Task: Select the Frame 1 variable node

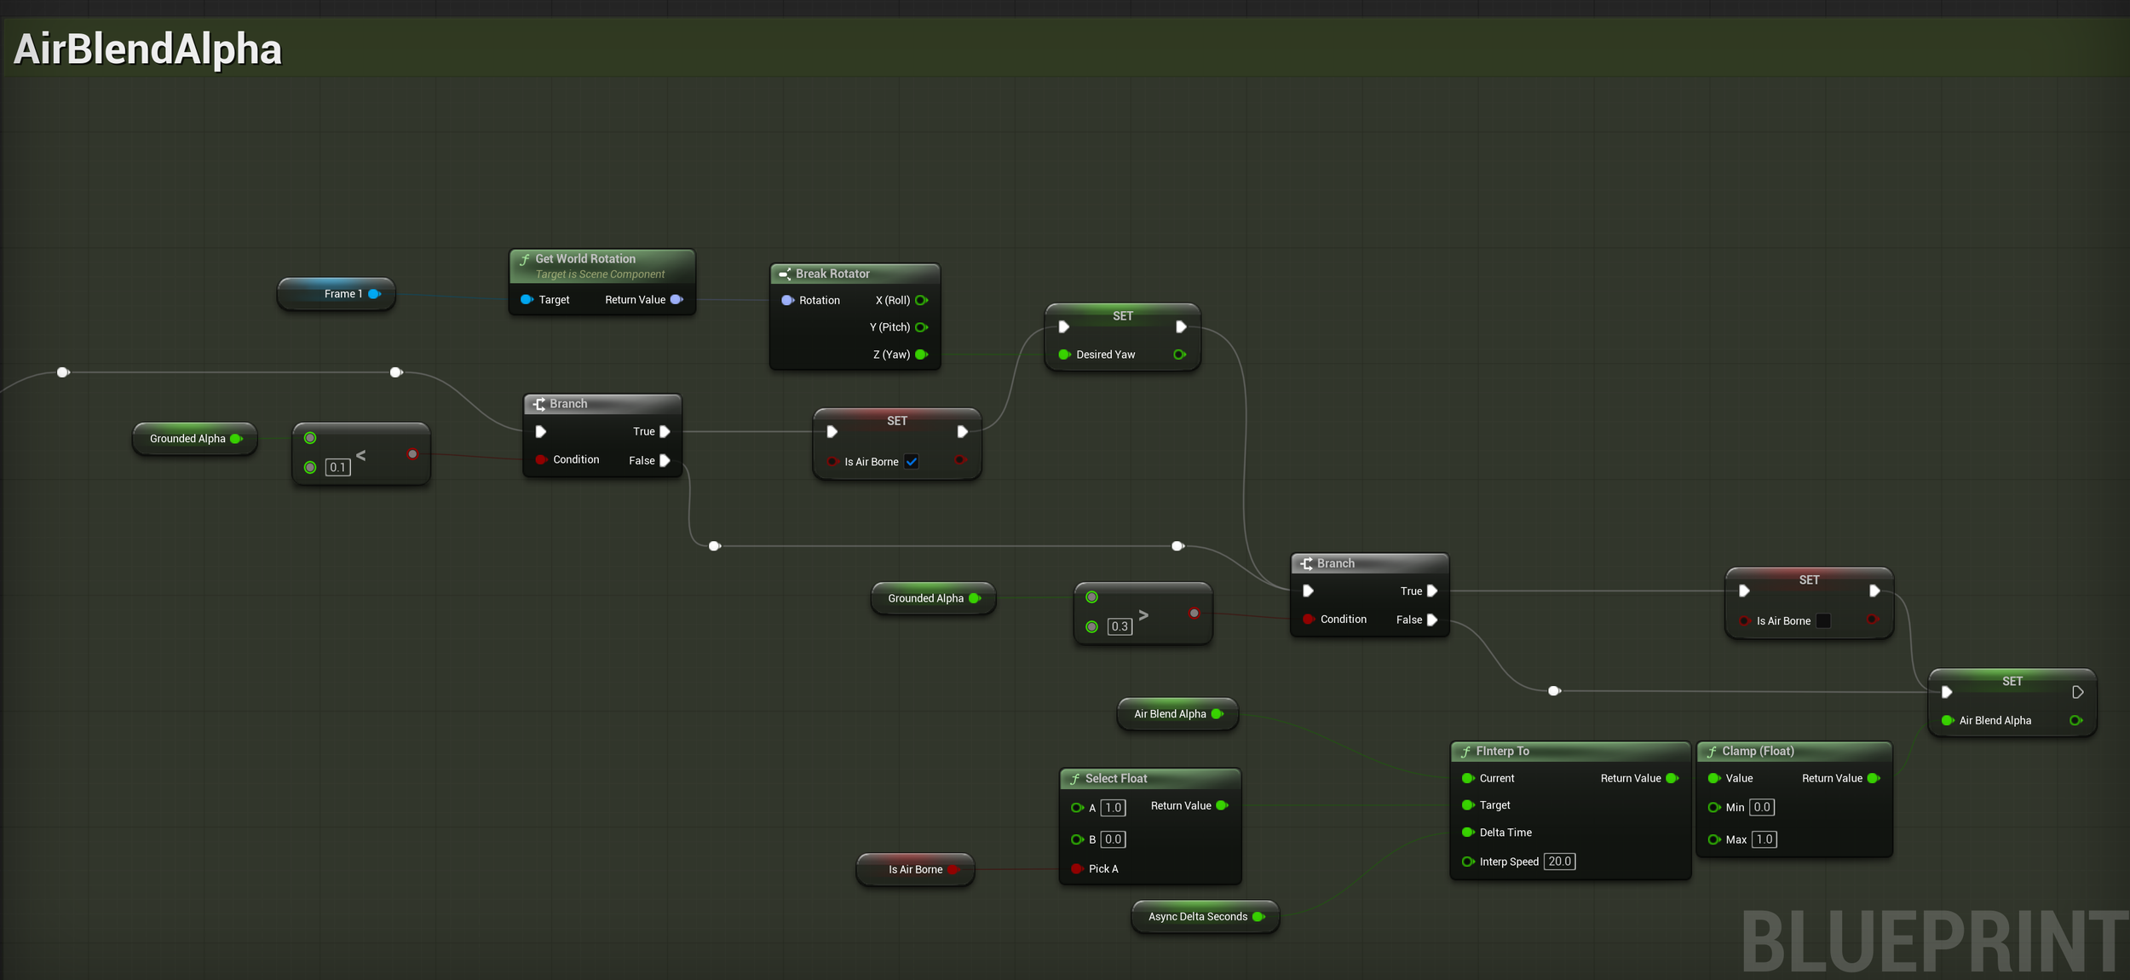Action: (x=337, y=294)
